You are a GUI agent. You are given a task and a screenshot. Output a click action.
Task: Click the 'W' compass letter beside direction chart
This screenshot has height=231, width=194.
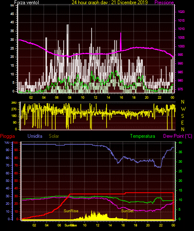pyautogui.click(x=183, y=109)
